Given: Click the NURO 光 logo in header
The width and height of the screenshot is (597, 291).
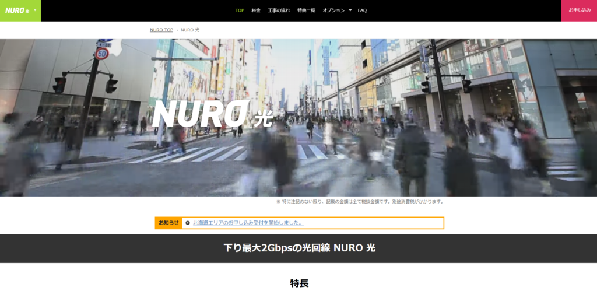Looking at the screenshot, I should pos(17,10).
